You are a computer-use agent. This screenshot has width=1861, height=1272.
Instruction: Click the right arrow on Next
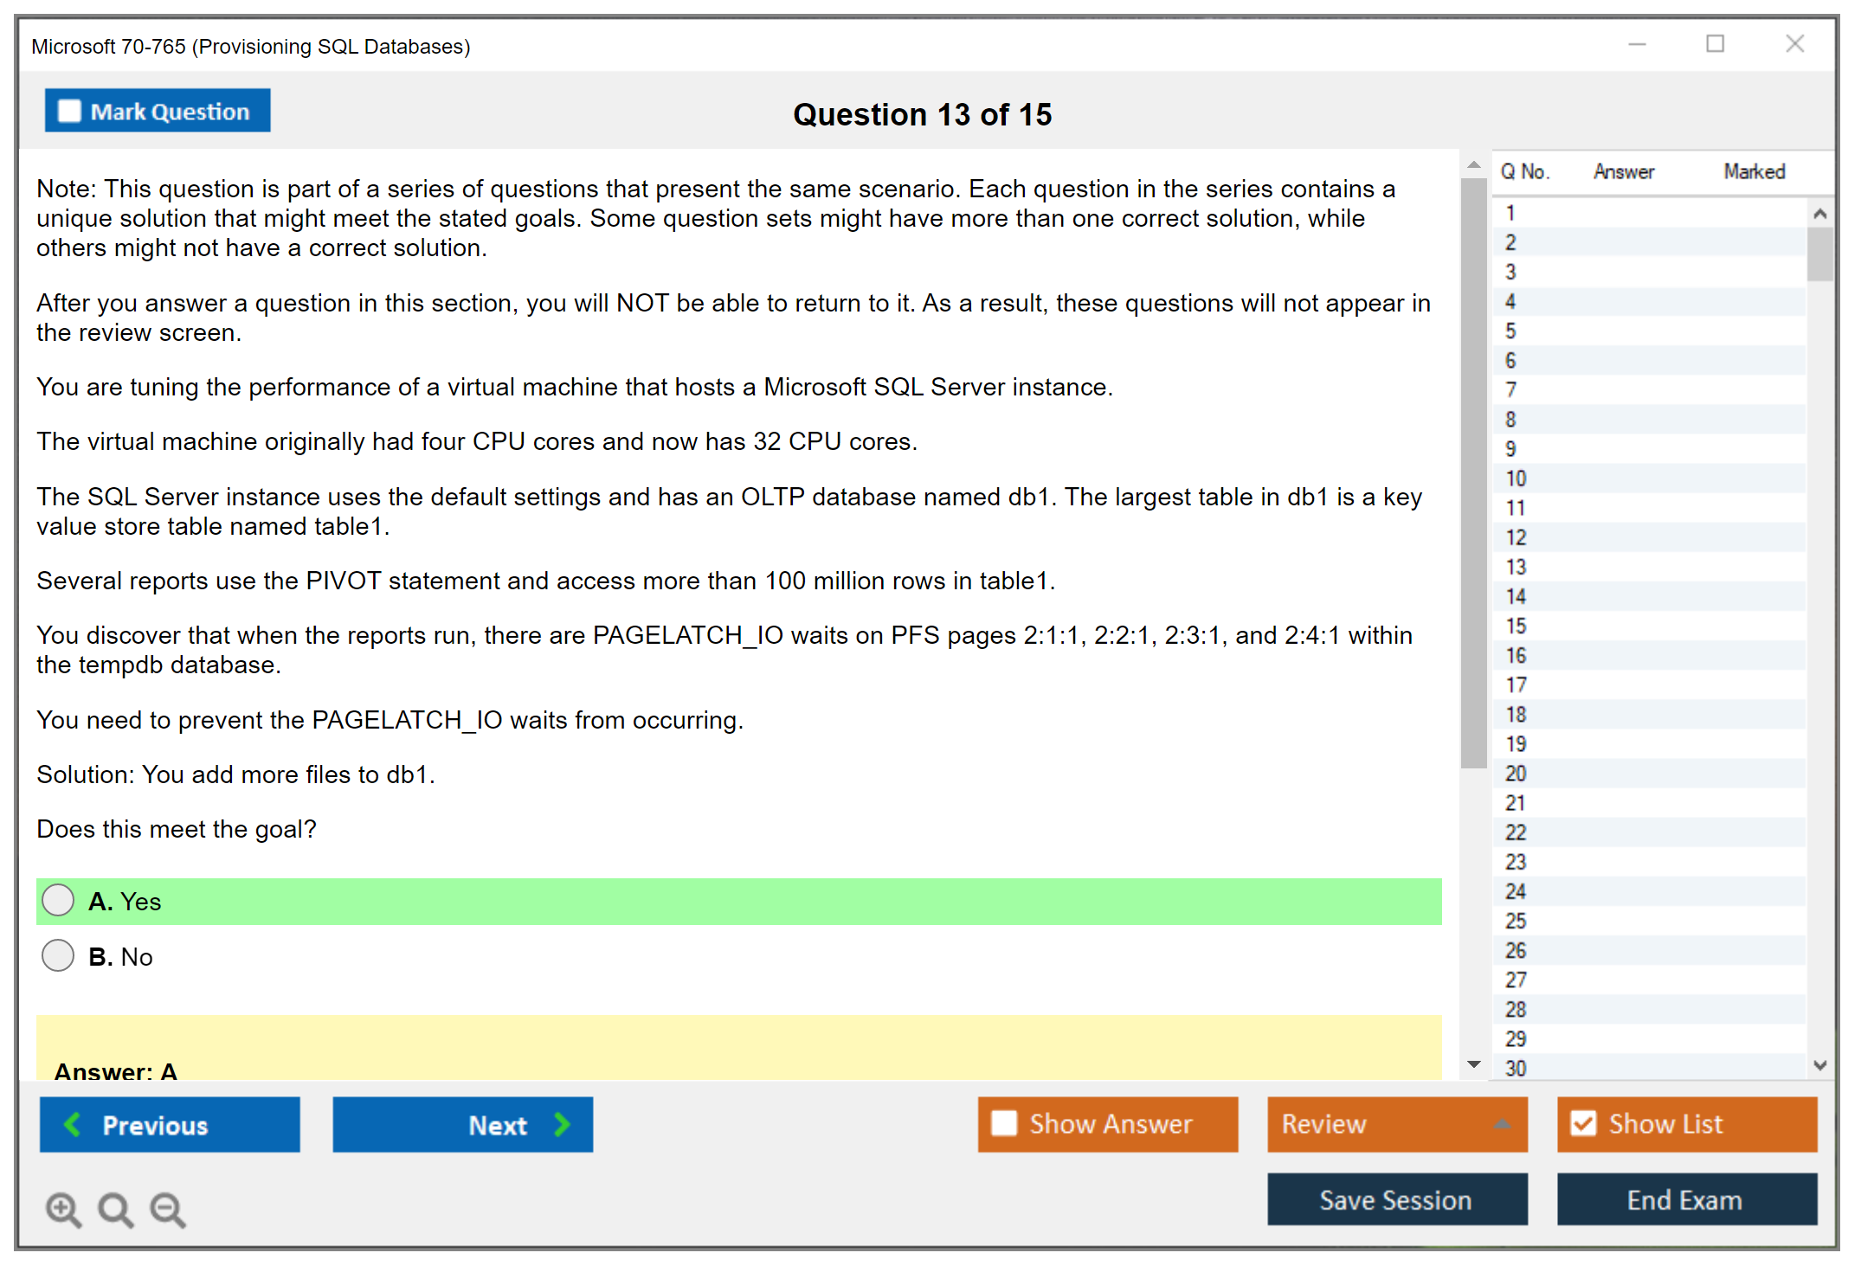click(x=562, y=1124)
